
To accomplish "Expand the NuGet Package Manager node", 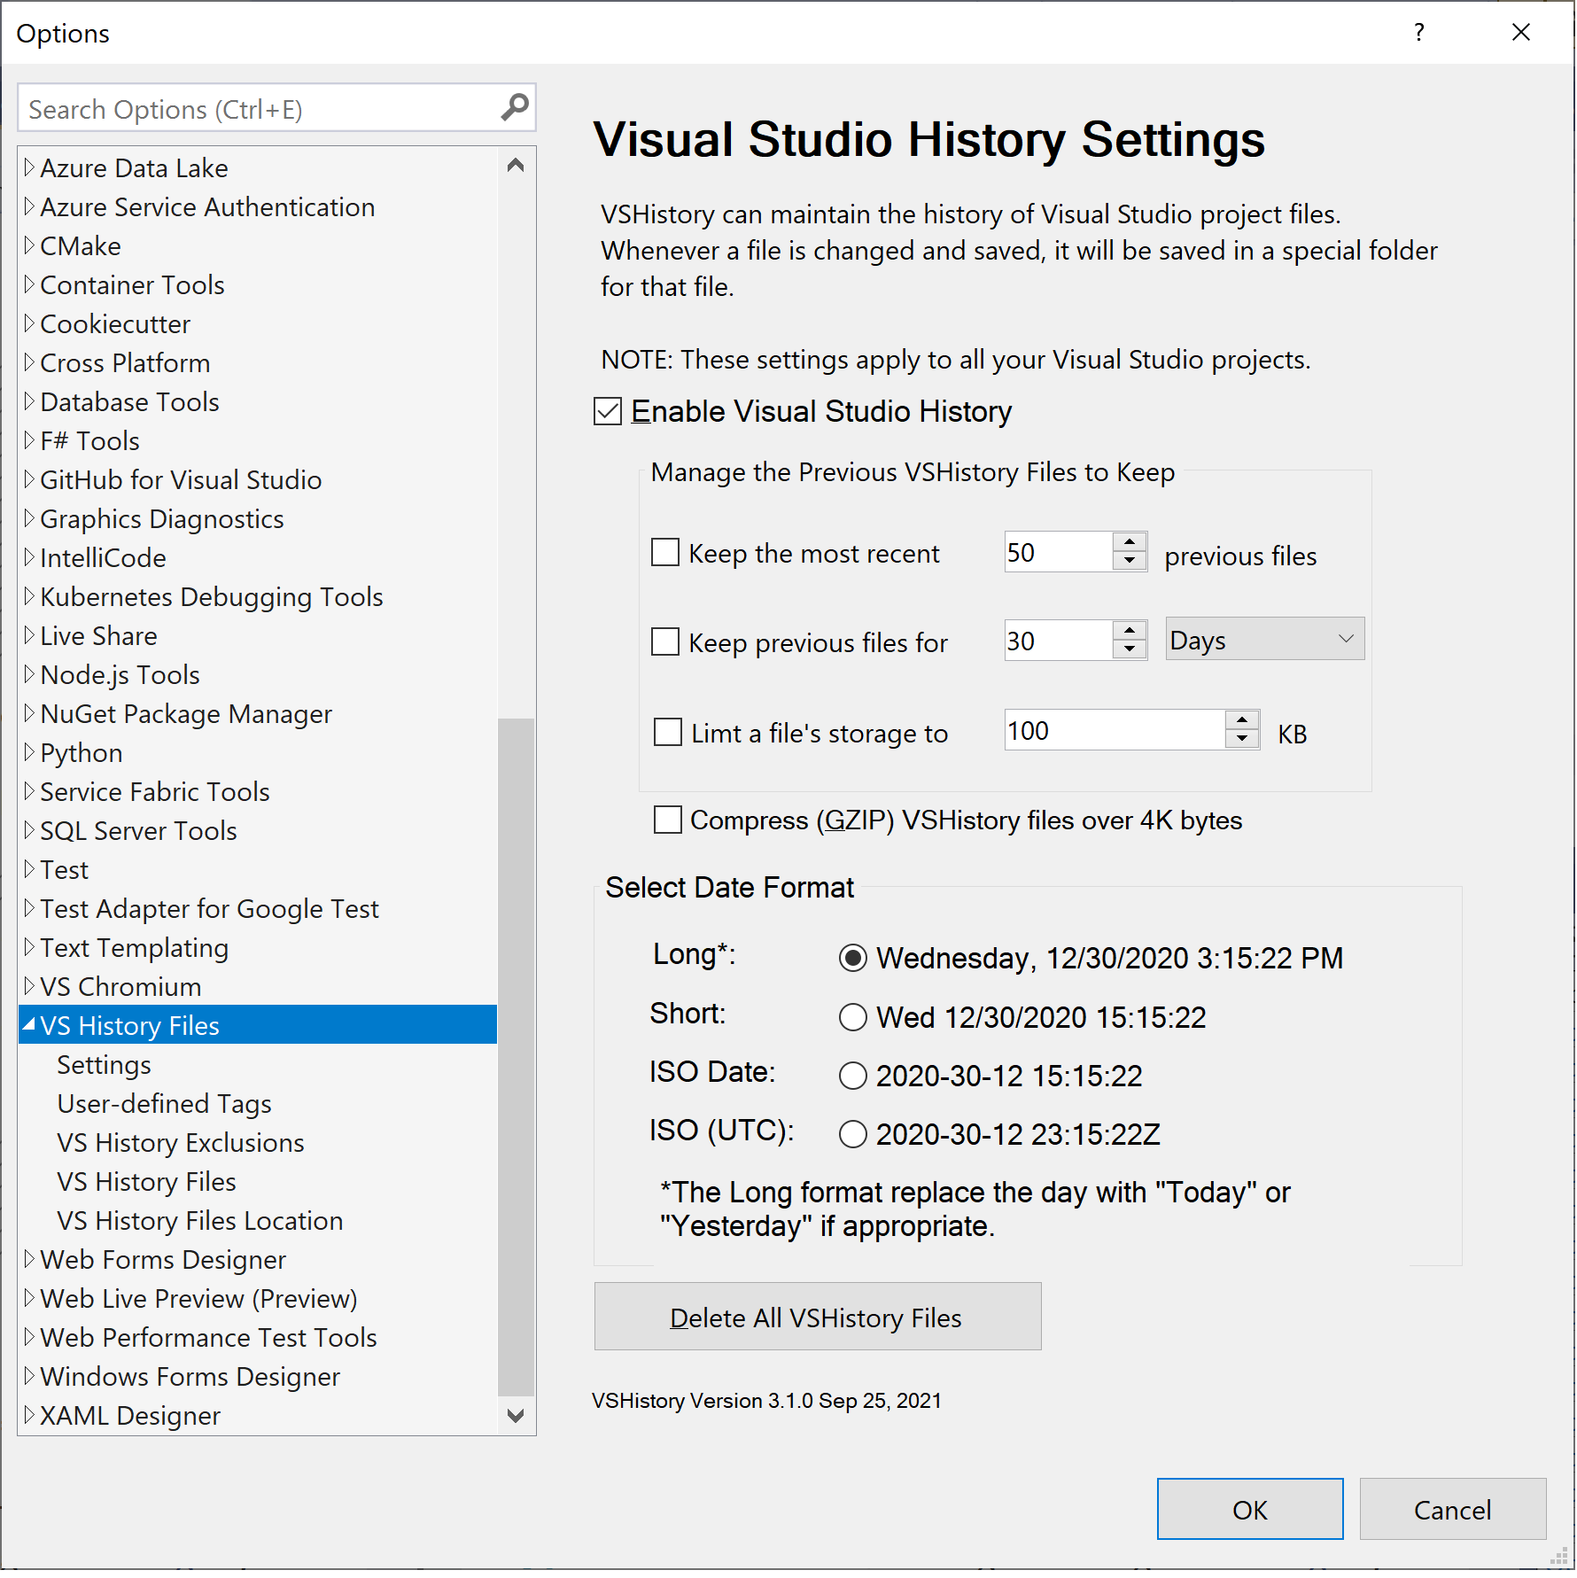I will (x=29, y=713).
